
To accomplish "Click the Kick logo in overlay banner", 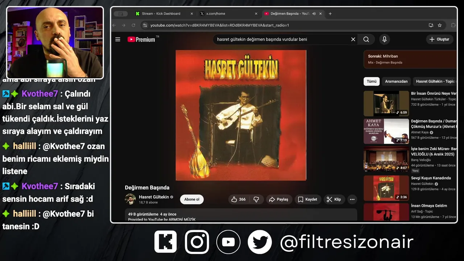I will pos(166,242).
